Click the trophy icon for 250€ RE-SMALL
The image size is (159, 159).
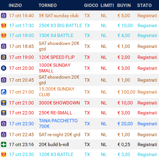pos(4,113)
